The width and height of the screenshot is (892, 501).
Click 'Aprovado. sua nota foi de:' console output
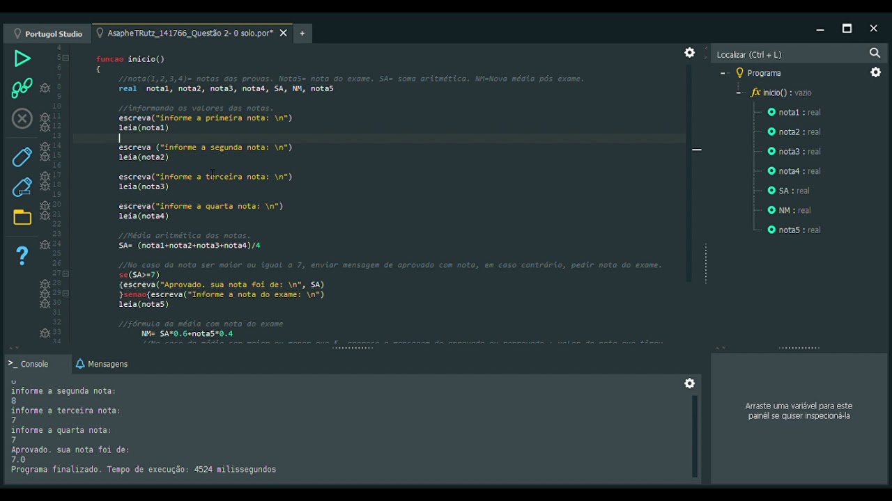pos(70,450)
